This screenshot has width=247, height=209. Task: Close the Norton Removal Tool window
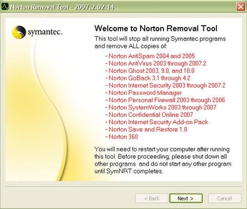tap(241, 7)
